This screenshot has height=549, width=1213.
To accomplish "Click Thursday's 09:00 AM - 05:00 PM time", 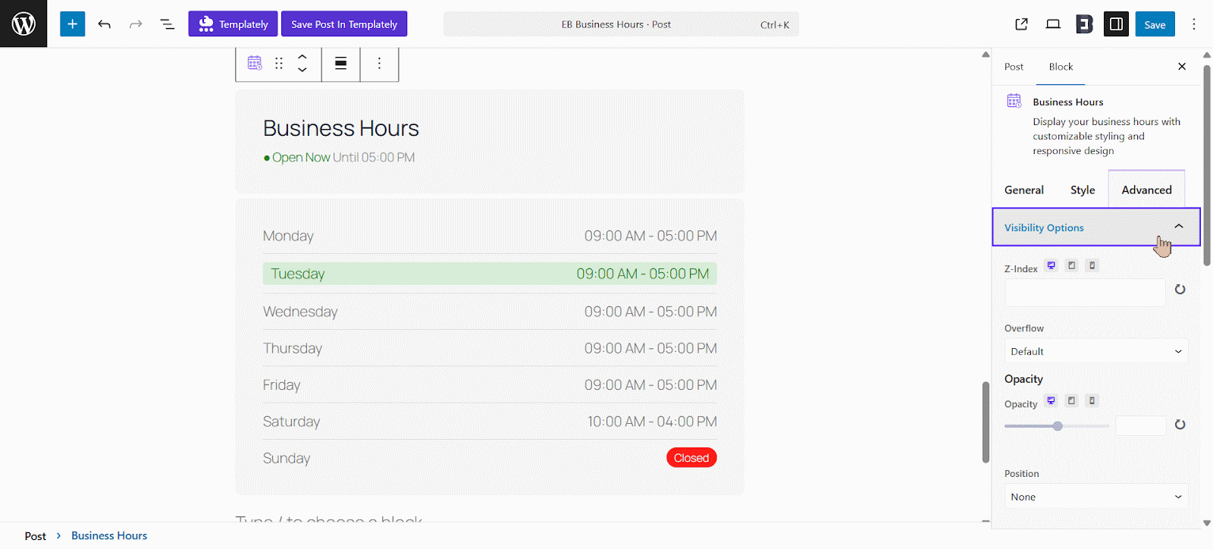I will pos(650,348).
